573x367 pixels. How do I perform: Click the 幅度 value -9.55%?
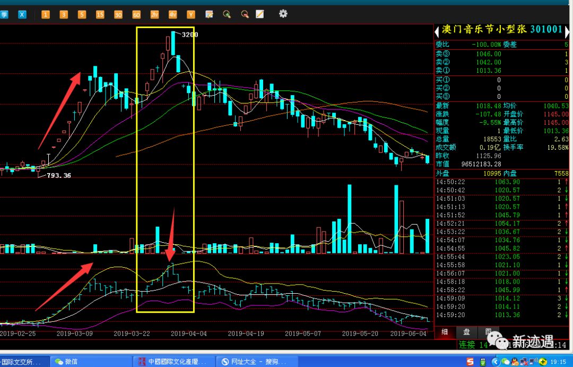[490, 123]
